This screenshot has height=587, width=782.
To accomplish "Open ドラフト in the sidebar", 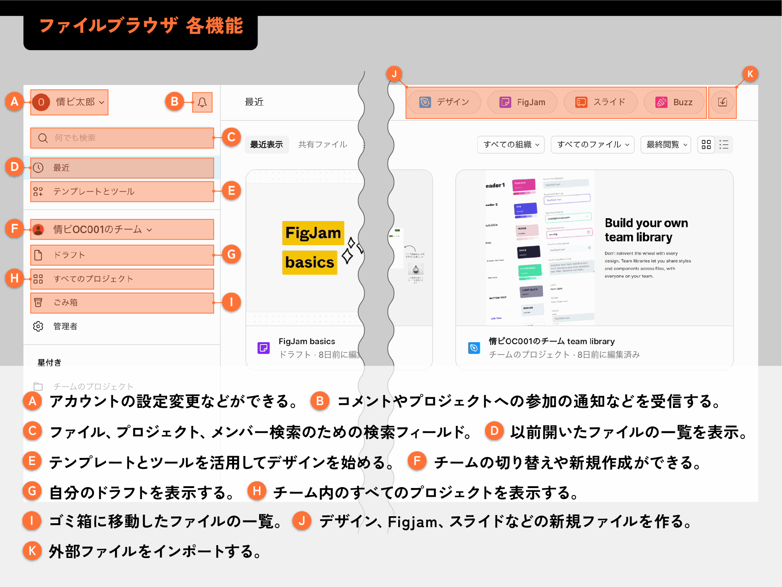I will point(122,255).
